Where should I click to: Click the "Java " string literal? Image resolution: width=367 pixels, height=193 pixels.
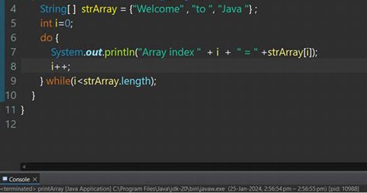[x=233, y=9]
